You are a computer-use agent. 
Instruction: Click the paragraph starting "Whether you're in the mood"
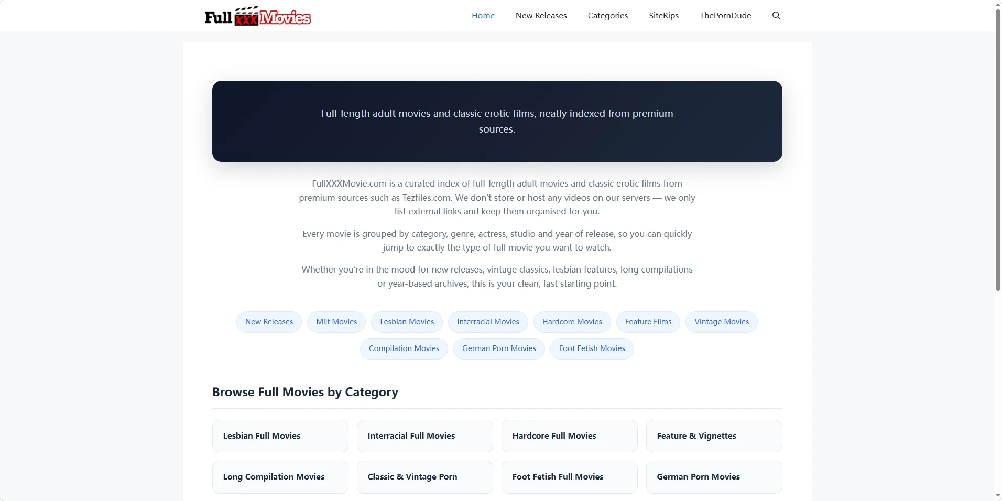497,277
